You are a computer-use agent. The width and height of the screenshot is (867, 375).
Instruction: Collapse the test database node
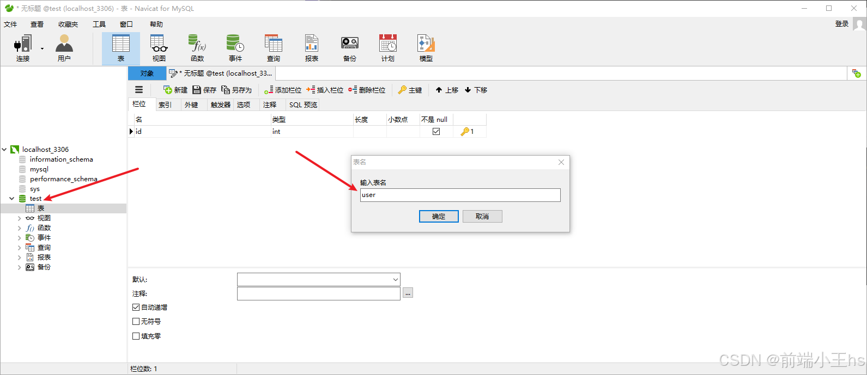[12, 199]
